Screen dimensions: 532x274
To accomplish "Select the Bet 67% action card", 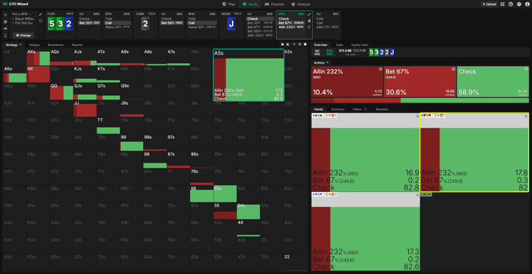I will click(x=420, y=82).
